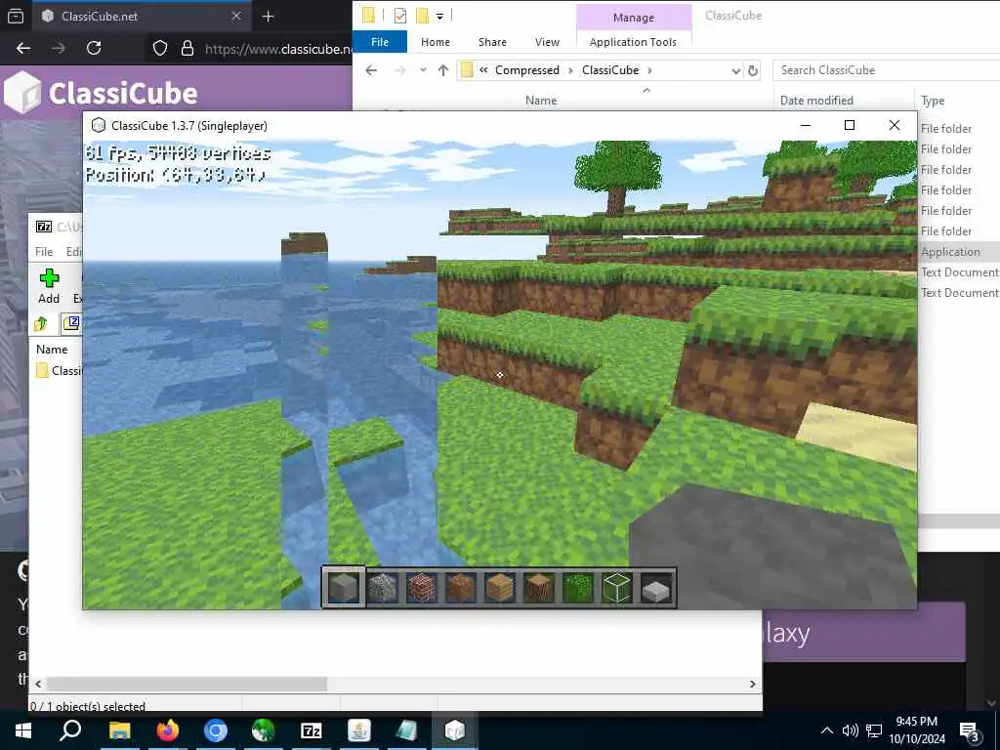The width and height of the screenshot is (1000, 750).
Task: Open the Share ribbon tab in Explorer
Action: coord(492,42)
